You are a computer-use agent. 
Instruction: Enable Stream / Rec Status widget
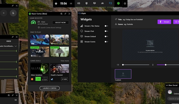[106, 26]
